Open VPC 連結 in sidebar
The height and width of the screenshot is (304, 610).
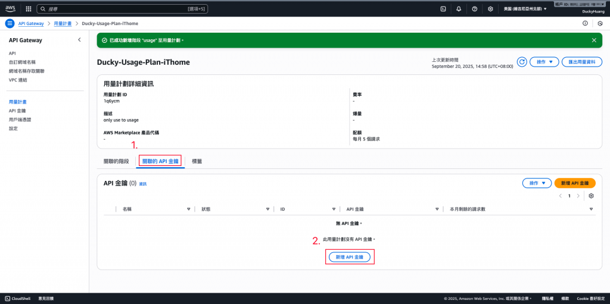pos(18,80)
